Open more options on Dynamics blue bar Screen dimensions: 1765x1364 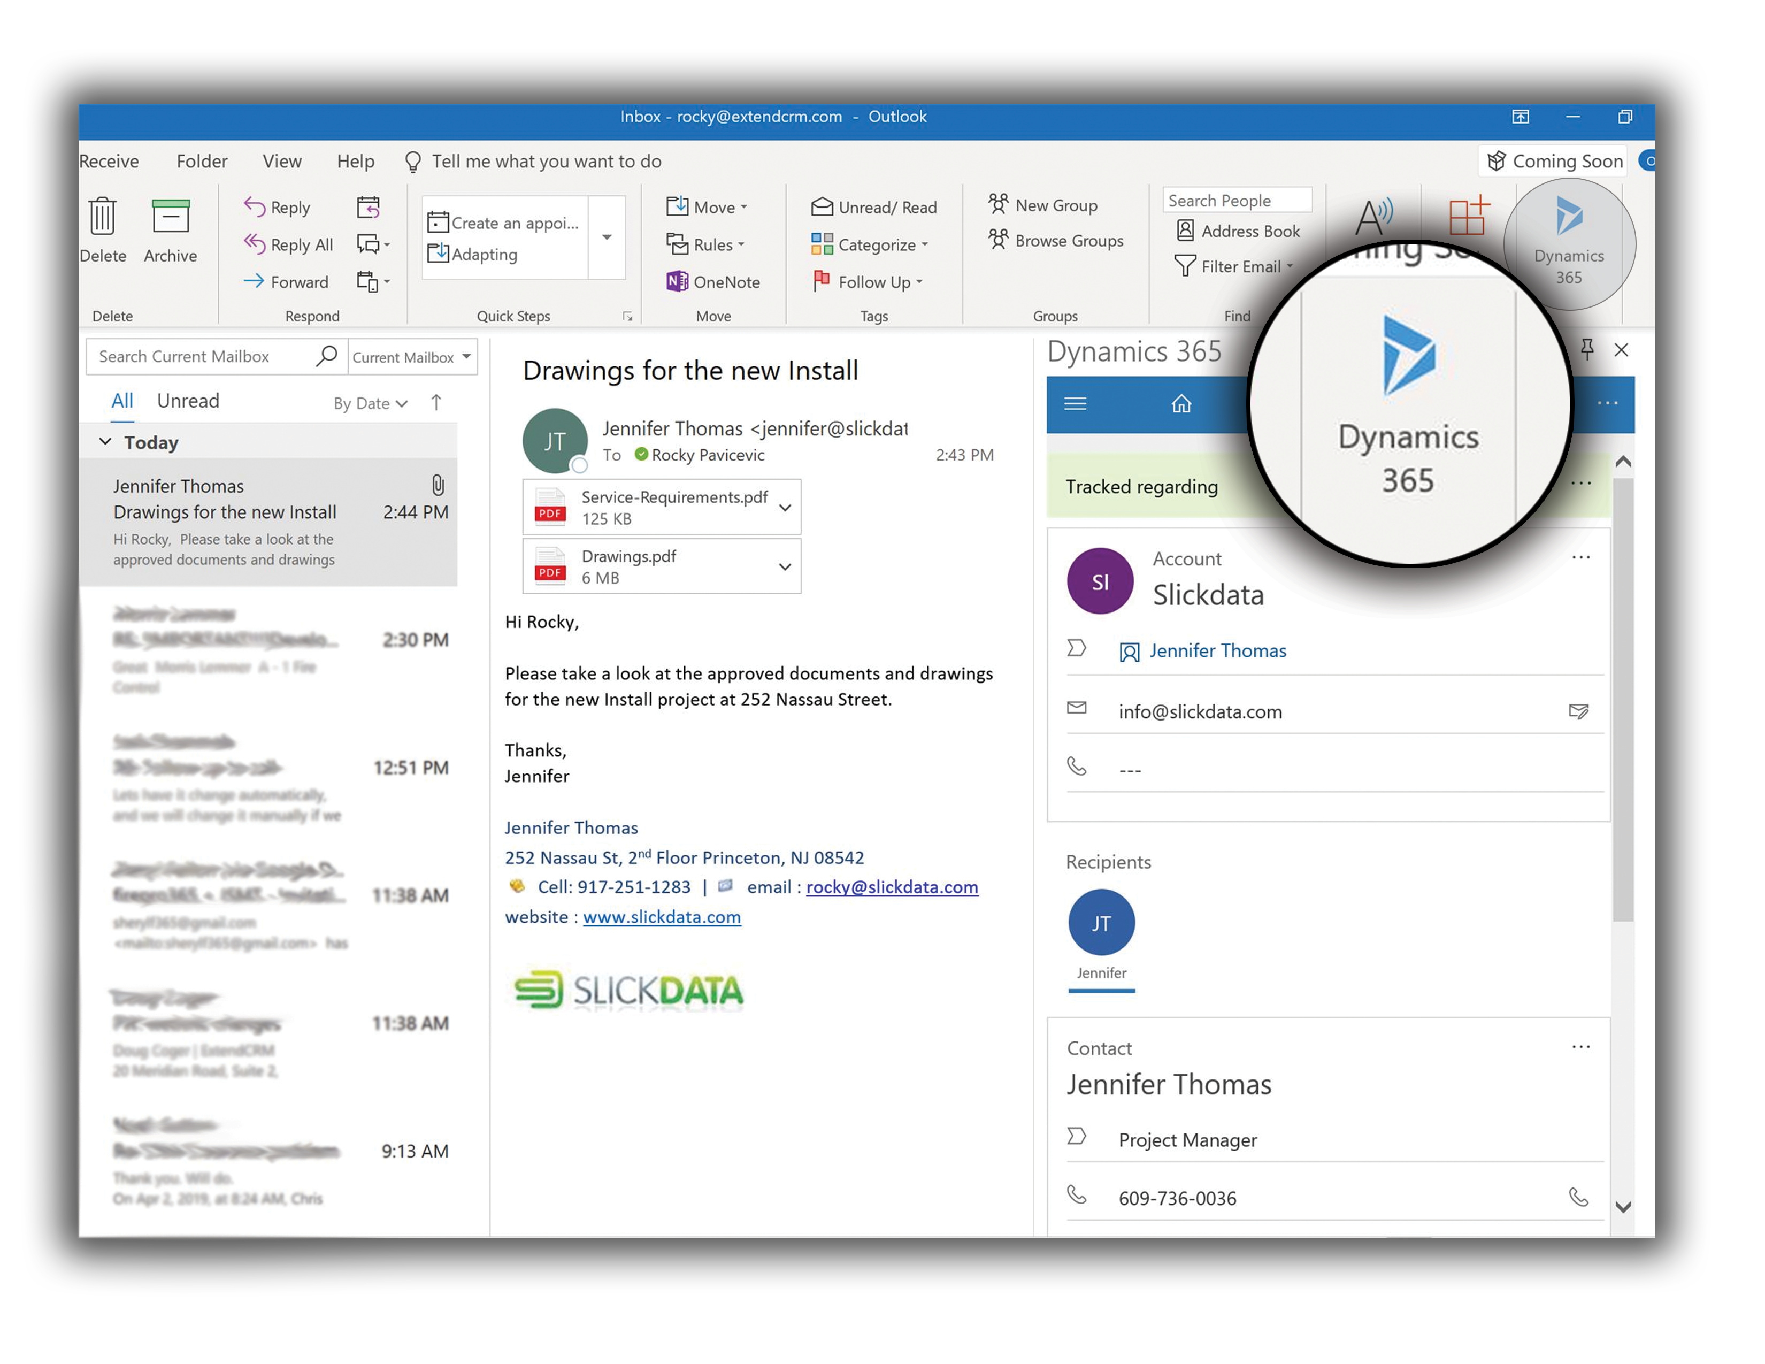(x=1607, y=403)
